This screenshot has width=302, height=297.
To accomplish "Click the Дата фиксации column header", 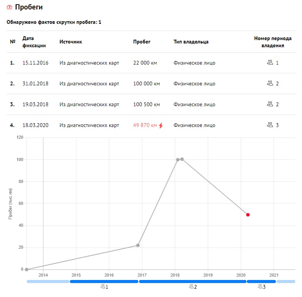I will (x=34, y=42).
